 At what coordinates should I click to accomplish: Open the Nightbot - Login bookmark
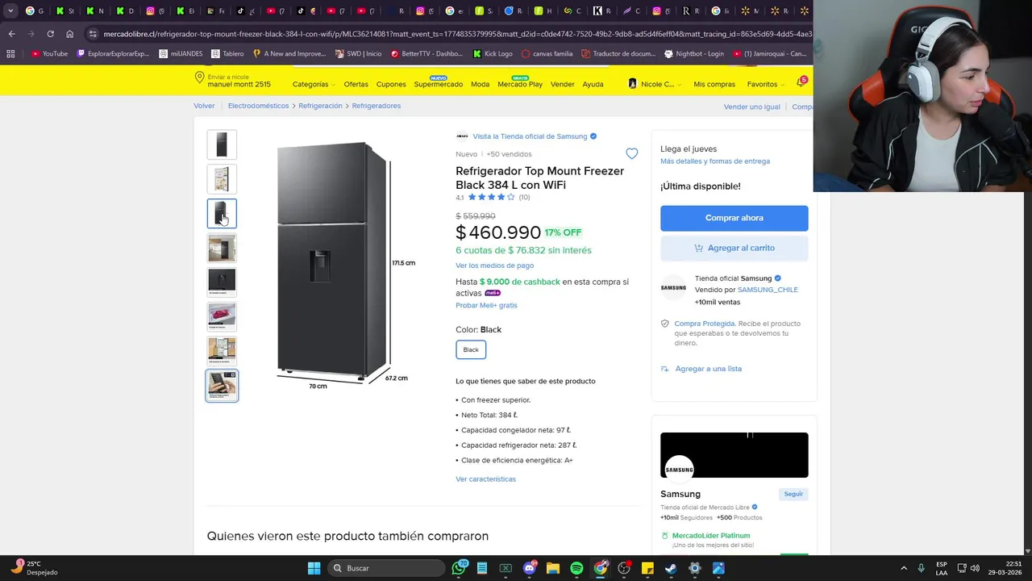pos(694,54)
